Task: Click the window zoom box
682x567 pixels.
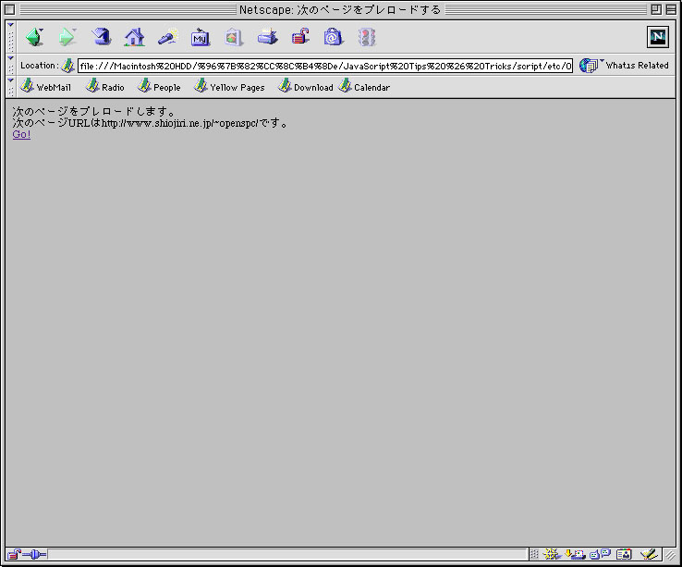Action: coord(656,9)
